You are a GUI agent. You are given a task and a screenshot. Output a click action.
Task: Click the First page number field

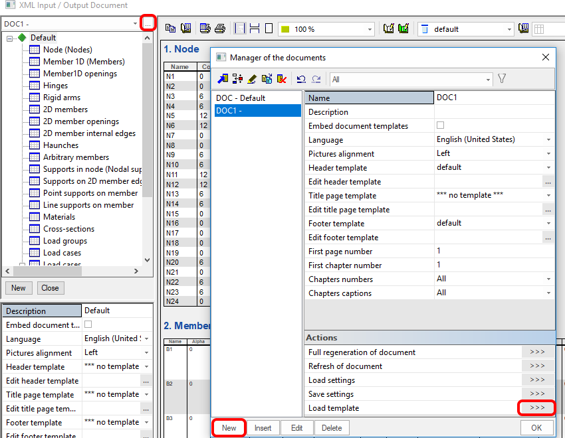pos(494,252)
